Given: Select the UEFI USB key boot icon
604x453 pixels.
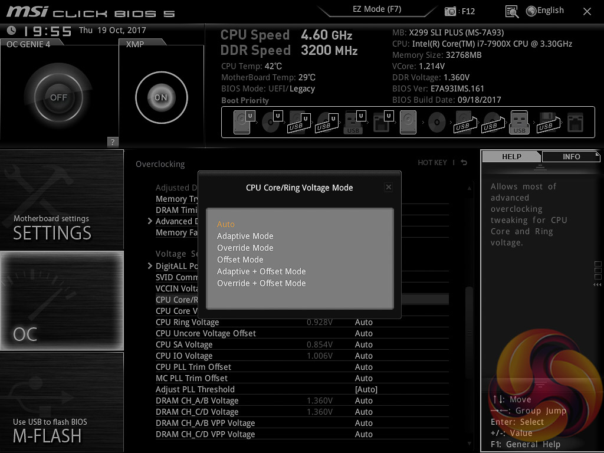Looking at the screenshot, I should (354, 123).
